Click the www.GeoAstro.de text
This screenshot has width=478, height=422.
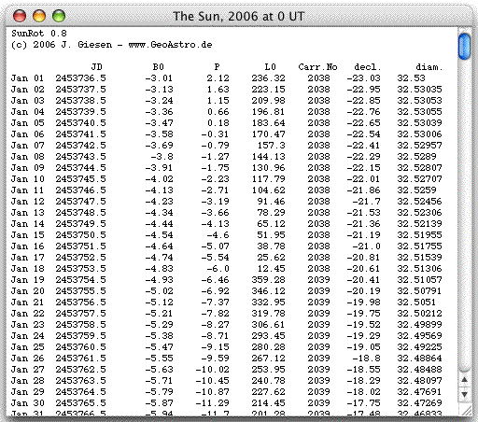point(170,45)
